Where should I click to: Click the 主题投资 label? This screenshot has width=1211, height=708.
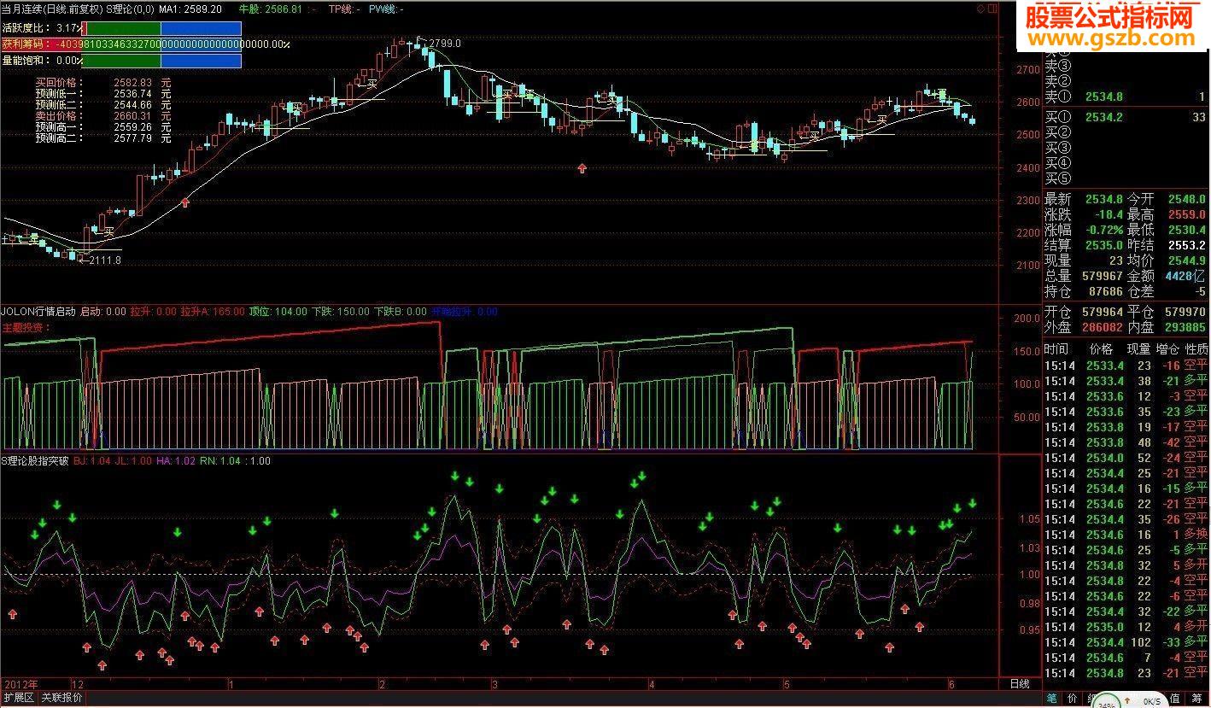point(26,327)
